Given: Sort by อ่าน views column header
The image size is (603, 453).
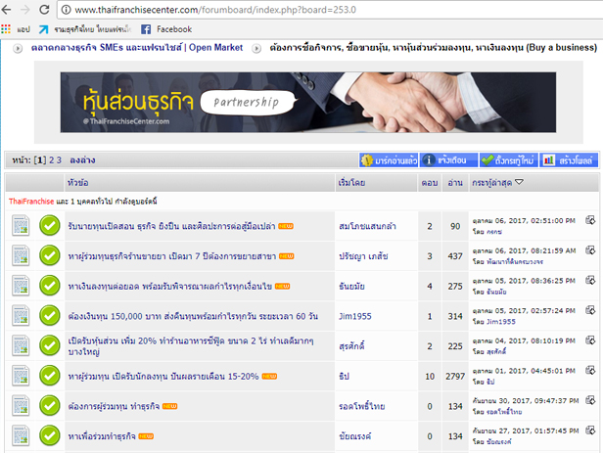Looking at the screenshot, I should (x=455, y=183).
